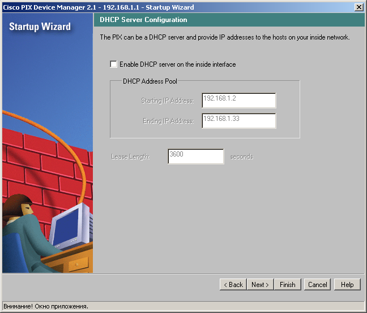Cancel the Startup Wizard

coord(317,285)
